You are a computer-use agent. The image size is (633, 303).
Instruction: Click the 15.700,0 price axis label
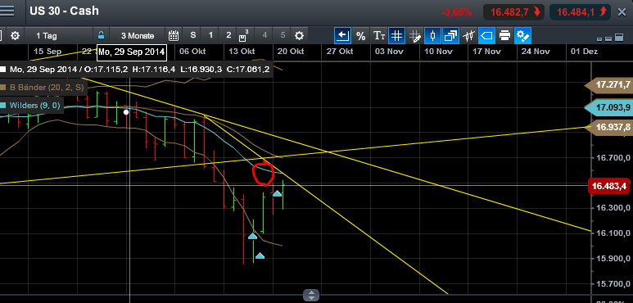(x=613, y=284)
